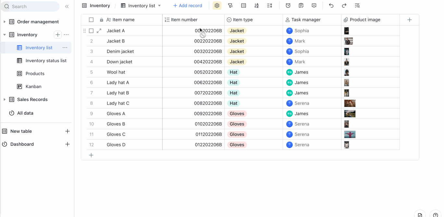Collapse the Inventory section in sidebar
This screenshot has width=444, height=217.
tap(5, 35)
